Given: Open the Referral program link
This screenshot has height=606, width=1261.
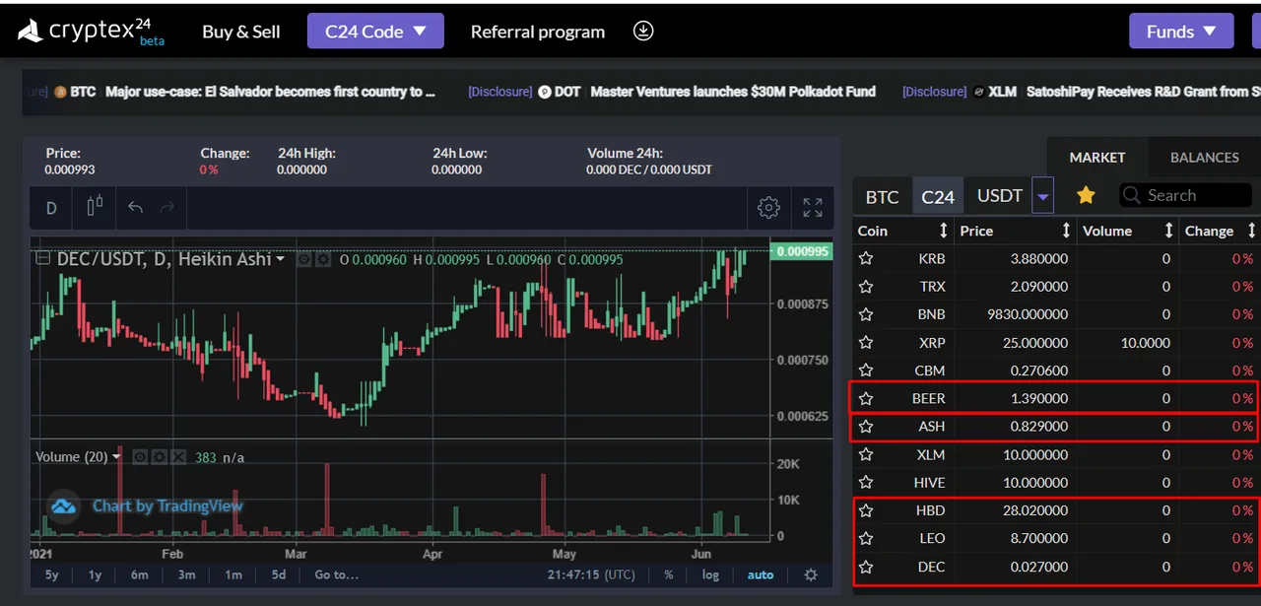Looking at the screenshot, I should pyautogui.click(x=538, y=32).
